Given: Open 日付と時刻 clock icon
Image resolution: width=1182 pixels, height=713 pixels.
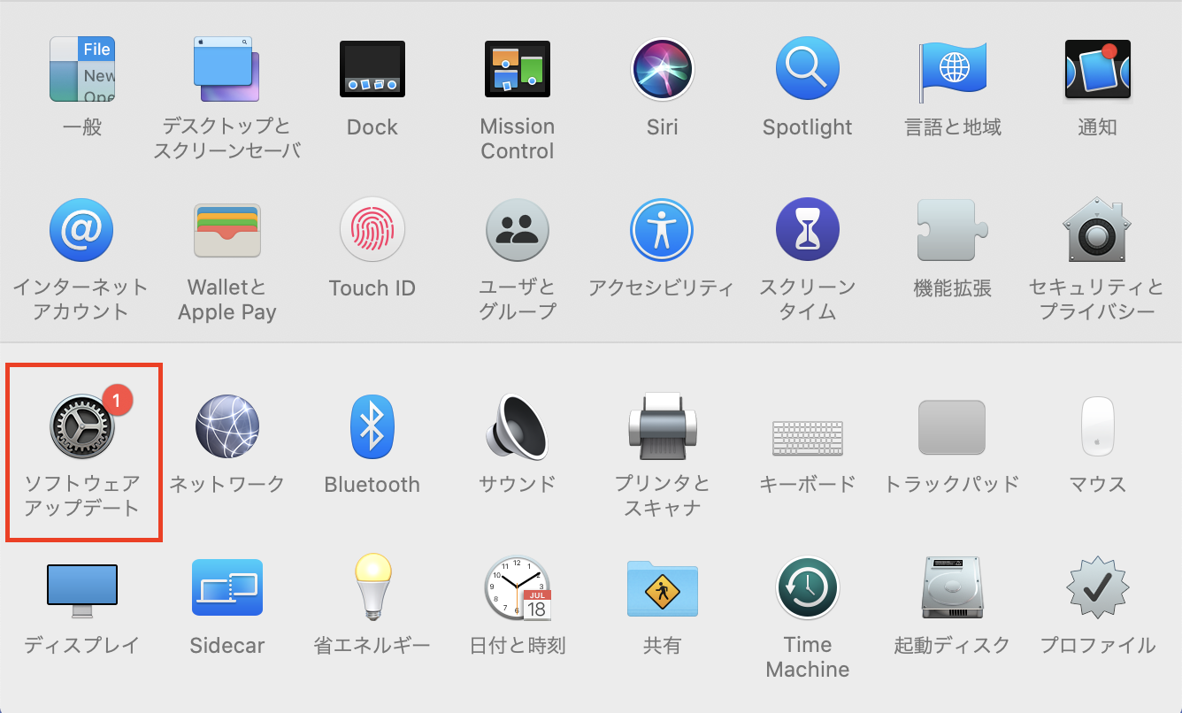Looking at the screenshot, I should (518, 587).
